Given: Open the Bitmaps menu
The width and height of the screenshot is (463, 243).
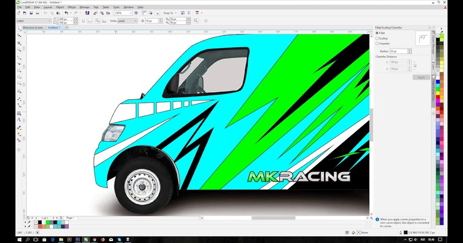Looking at the screenshot, I should [x=84, y=7].
